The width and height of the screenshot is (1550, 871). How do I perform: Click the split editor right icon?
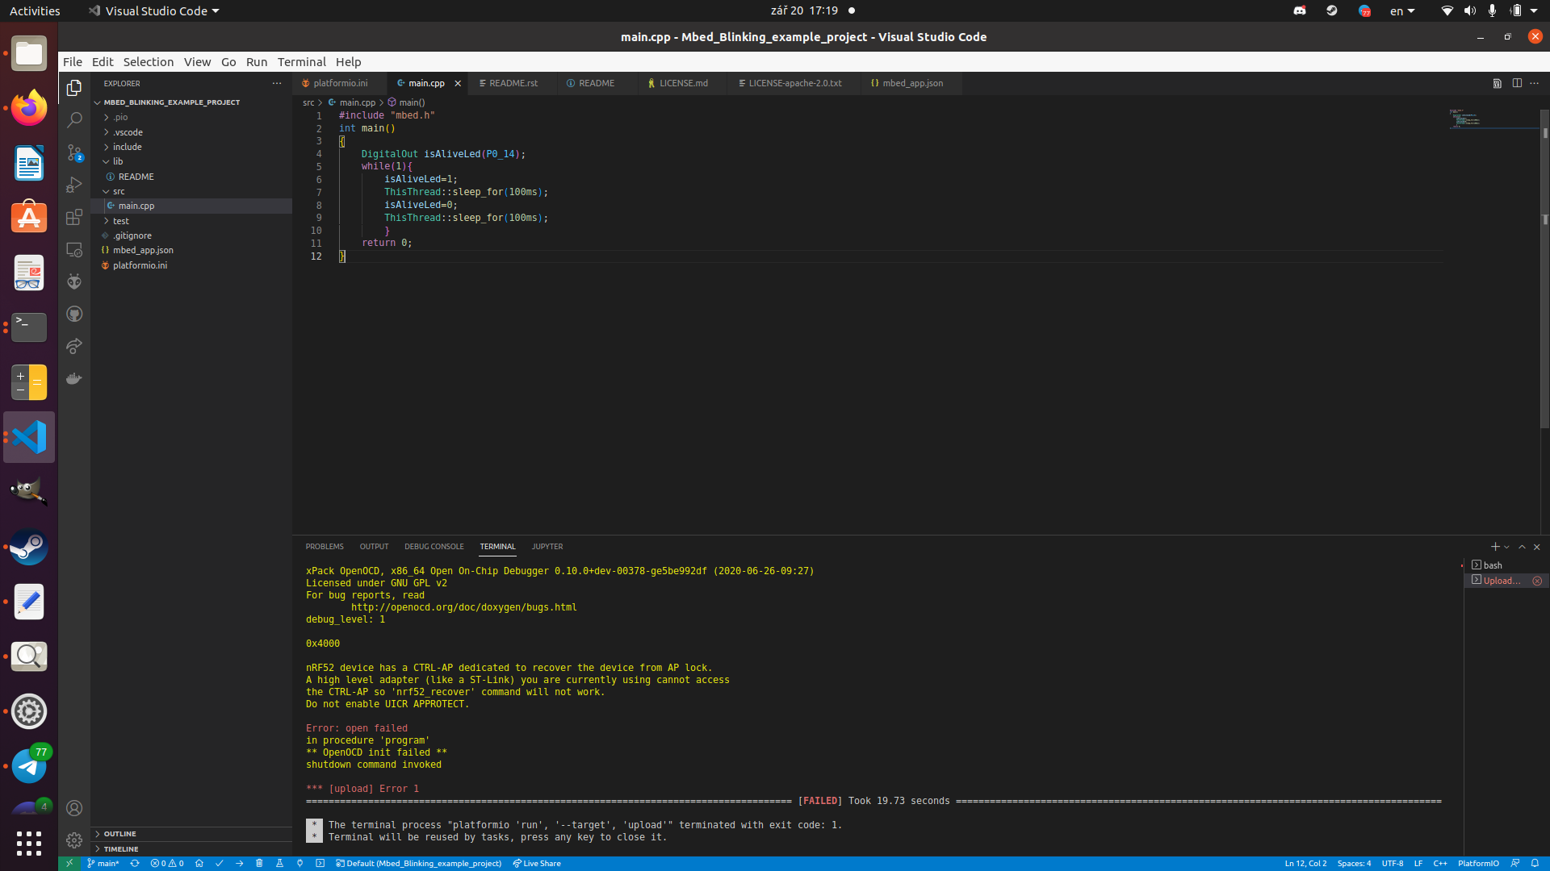[x=1517, y=83]
